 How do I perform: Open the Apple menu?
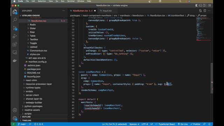(x=14, y=1)
